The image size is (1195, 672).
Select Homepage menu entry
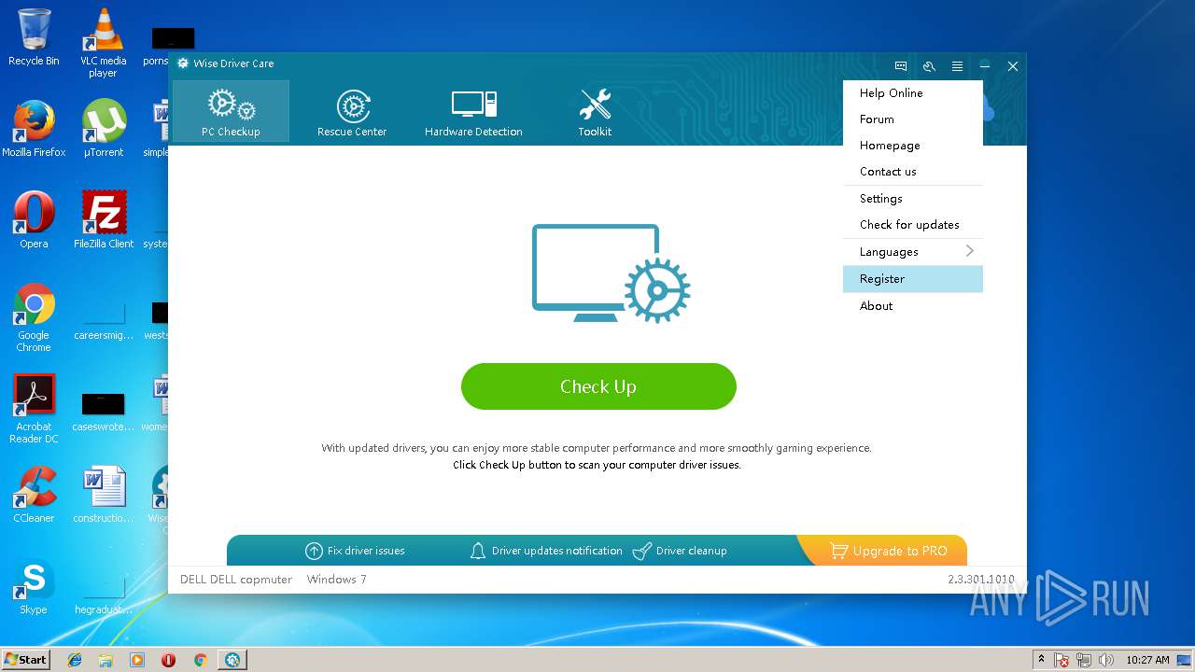click(913, 146)
